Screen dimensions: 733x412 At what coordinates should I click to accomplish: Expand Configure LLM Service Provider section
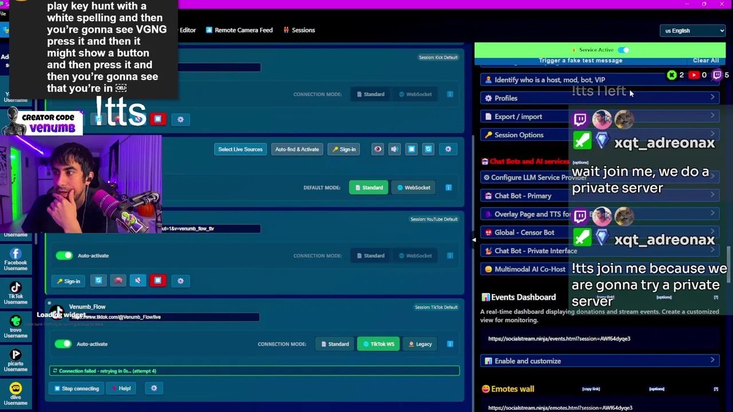pyautogui.click(x=600, y=177)
